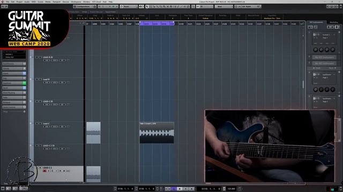This screenshot has width=343, height=192.
Task: Adjust first quick control knob of top instrument
Action: click(316, 50)
